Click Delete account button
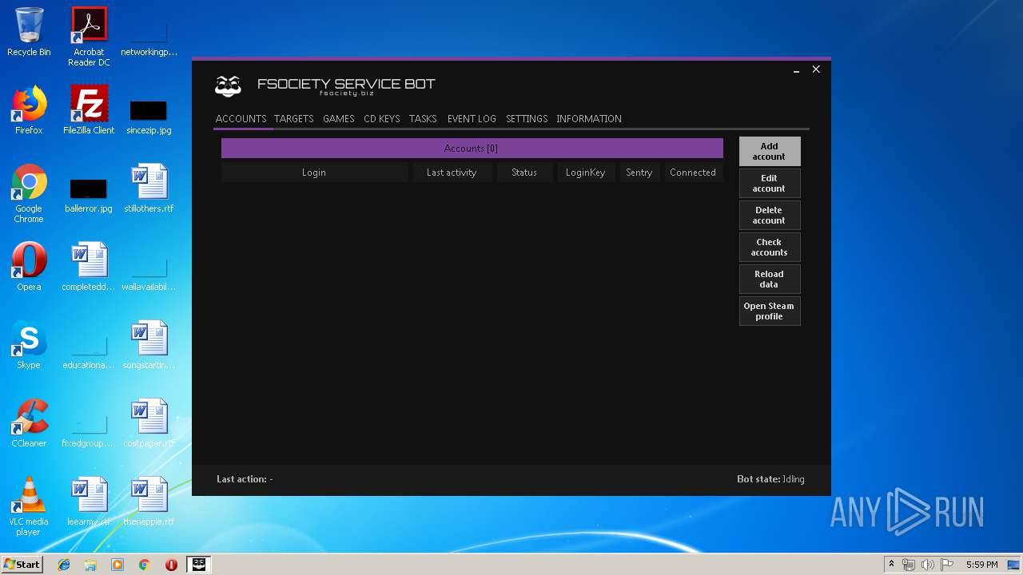This screenshot has width=1023, height=575. [x=769, y=215]
